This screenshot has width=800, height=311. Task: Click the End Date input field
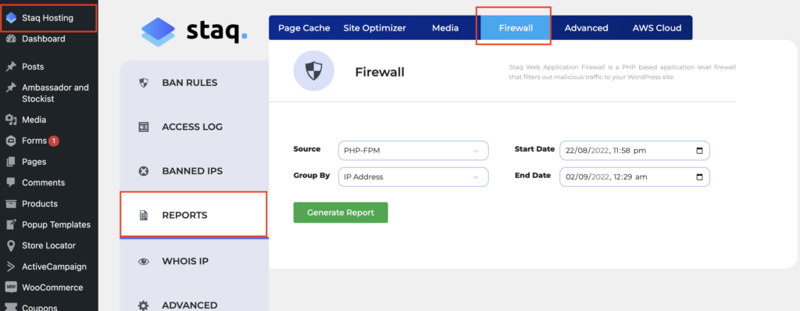634,177
